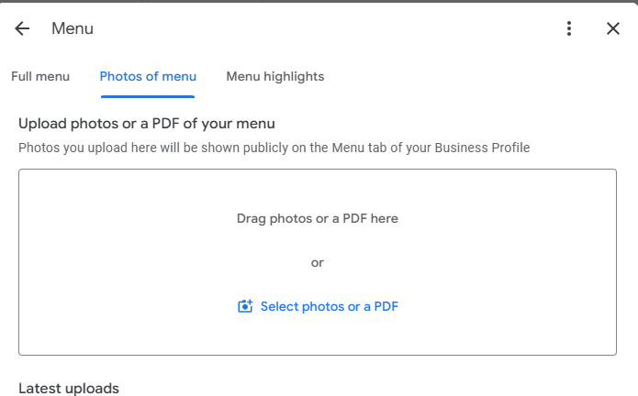Screen dimensions: 638x396
Task: Click the blank header area beside Menu title
Action: pyautogui.click(x=326, y=28)
